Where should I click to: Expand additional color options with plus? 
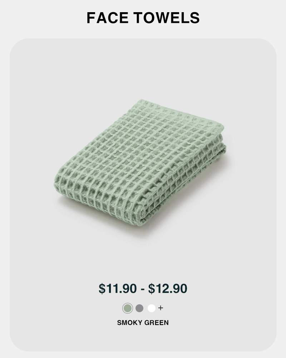coord(161,308)
